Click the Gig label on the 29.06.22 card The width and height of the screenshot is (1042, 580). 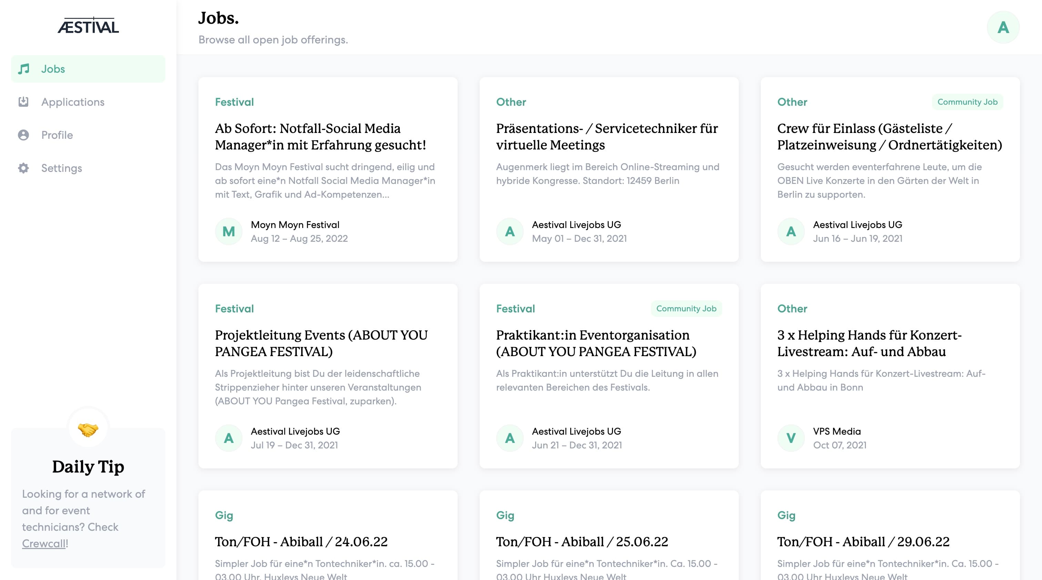point(786,515)
